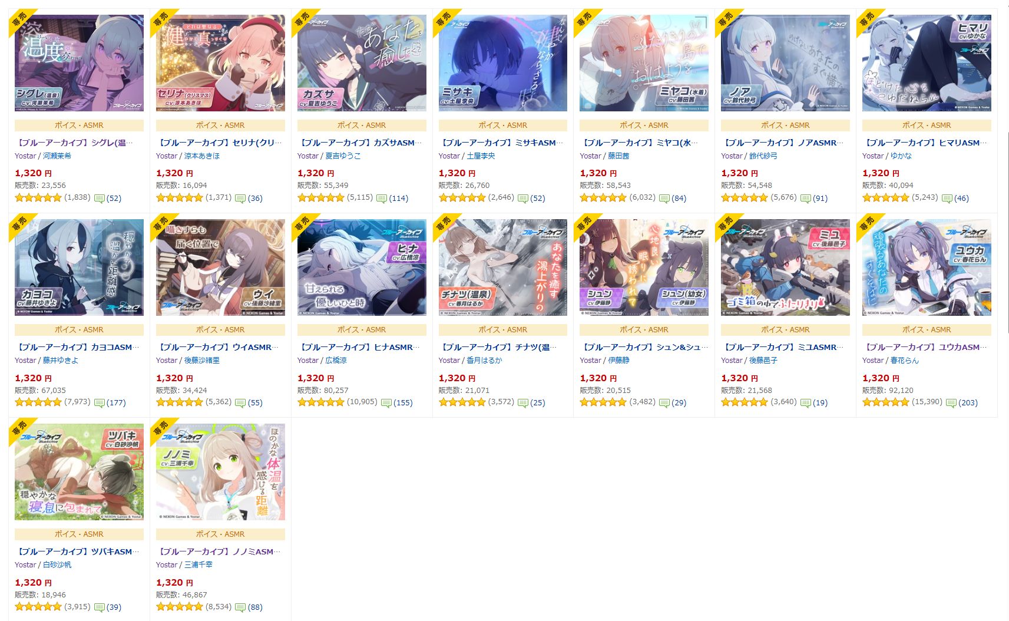Open the ミユ product cover image
Viewport: 1009px width, 621px height.
785,267
